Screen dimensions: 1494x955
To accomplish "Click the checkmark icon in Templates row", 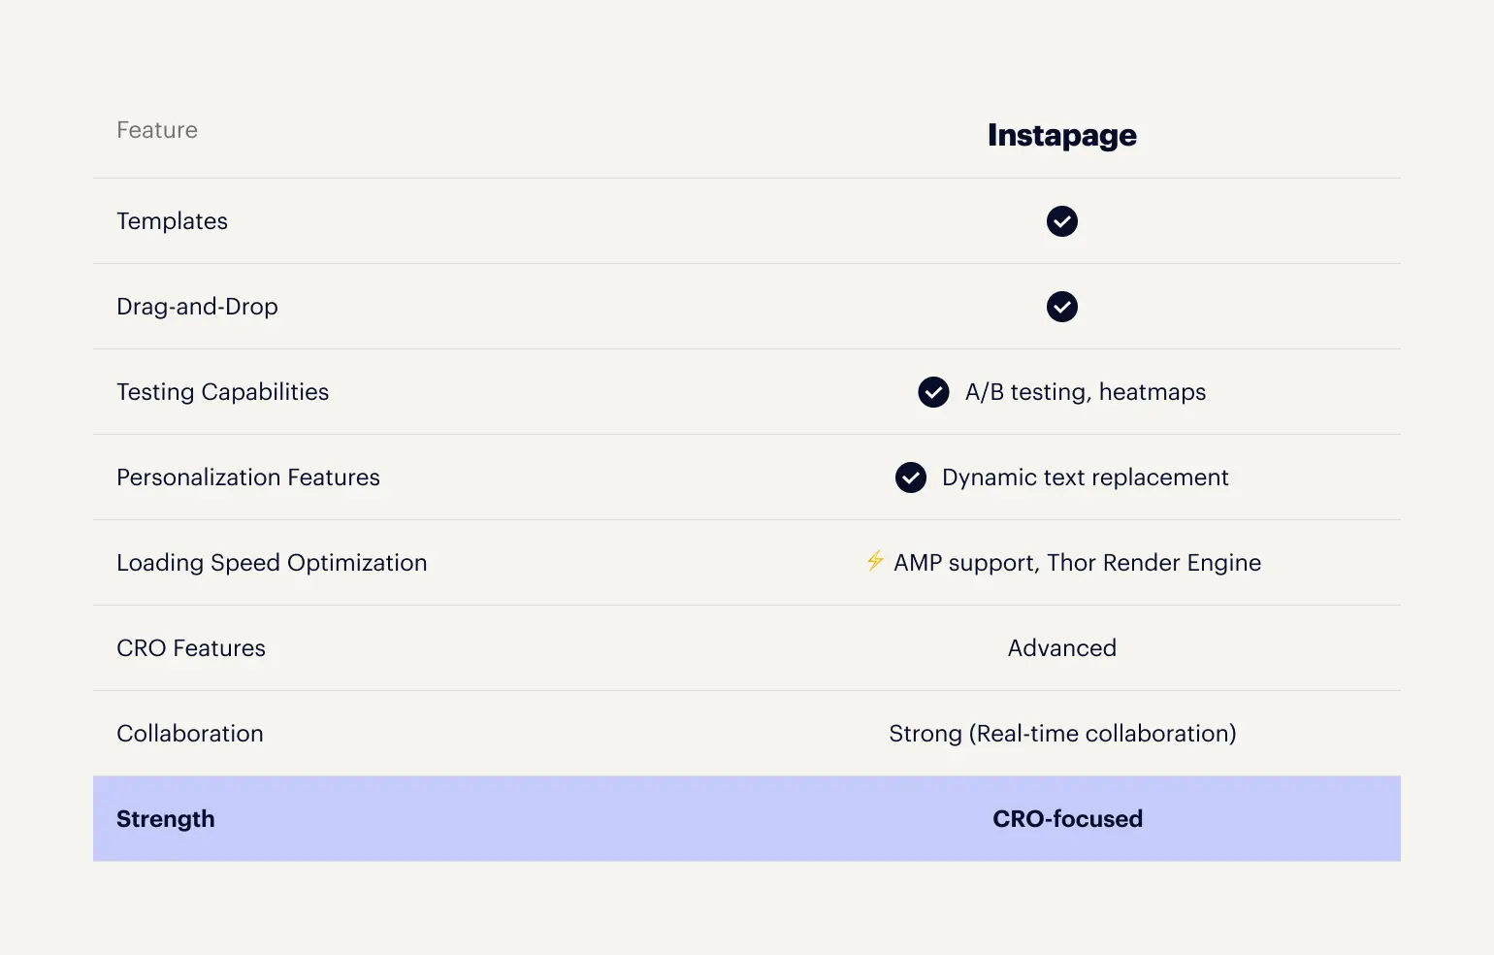I will [1062, 221].
